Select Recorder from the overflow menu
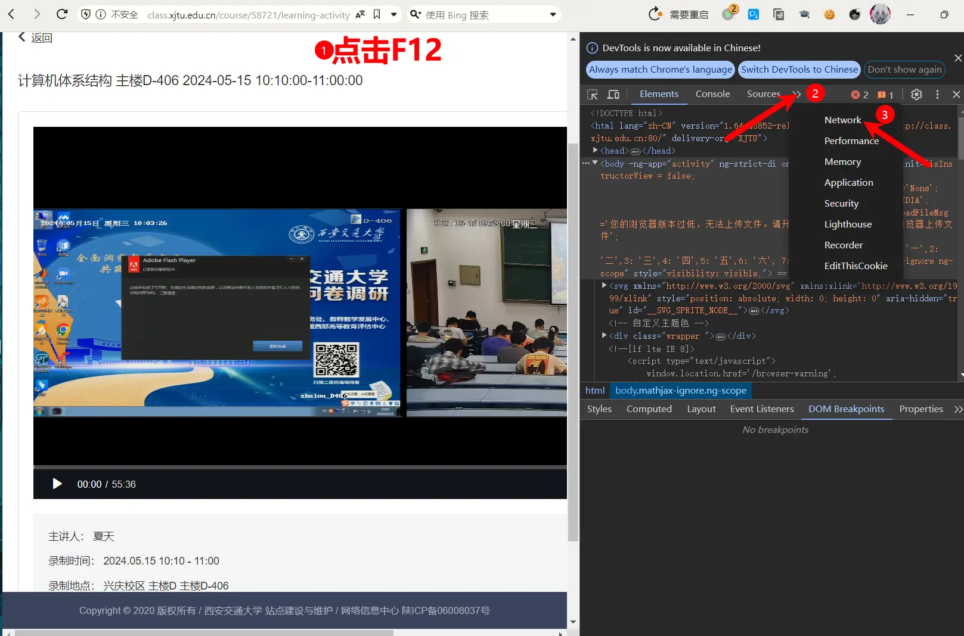 (x=843, y=245)
